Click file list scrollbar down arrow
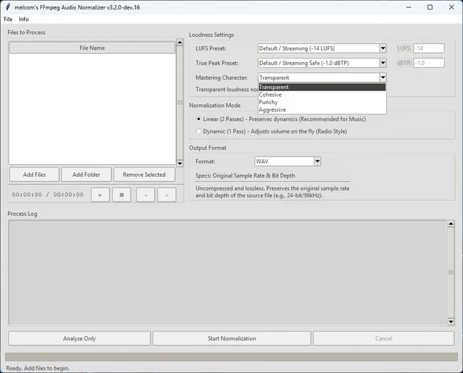Viewport: 463px width, 373px height. (x=180, y=163)
